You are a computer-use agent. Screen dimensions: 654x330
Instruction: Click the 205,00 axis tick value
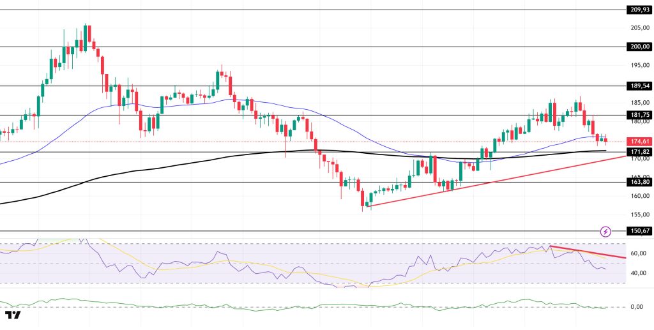[x=639, y=28]
